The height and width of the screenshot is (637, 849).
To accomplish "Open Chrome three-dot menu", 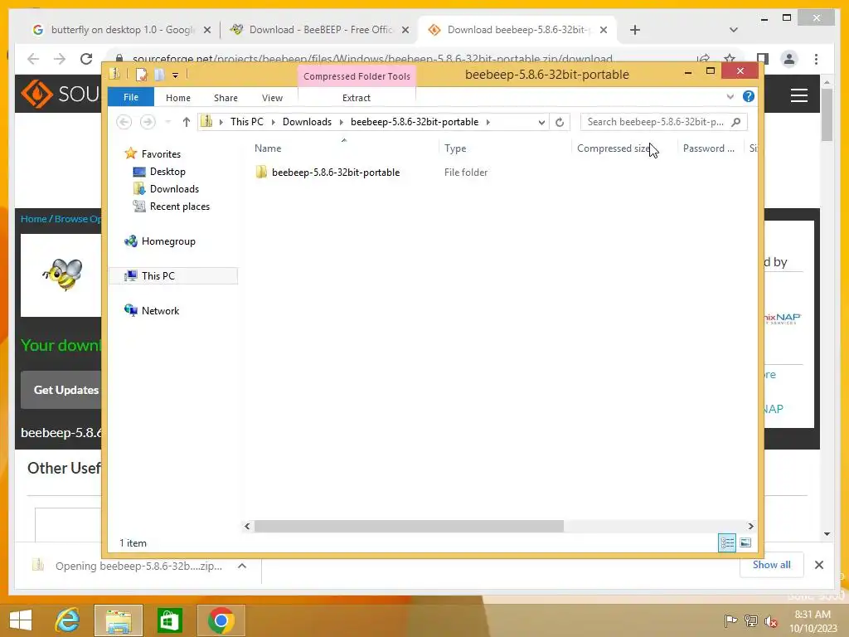I will (x=816, y=59).
